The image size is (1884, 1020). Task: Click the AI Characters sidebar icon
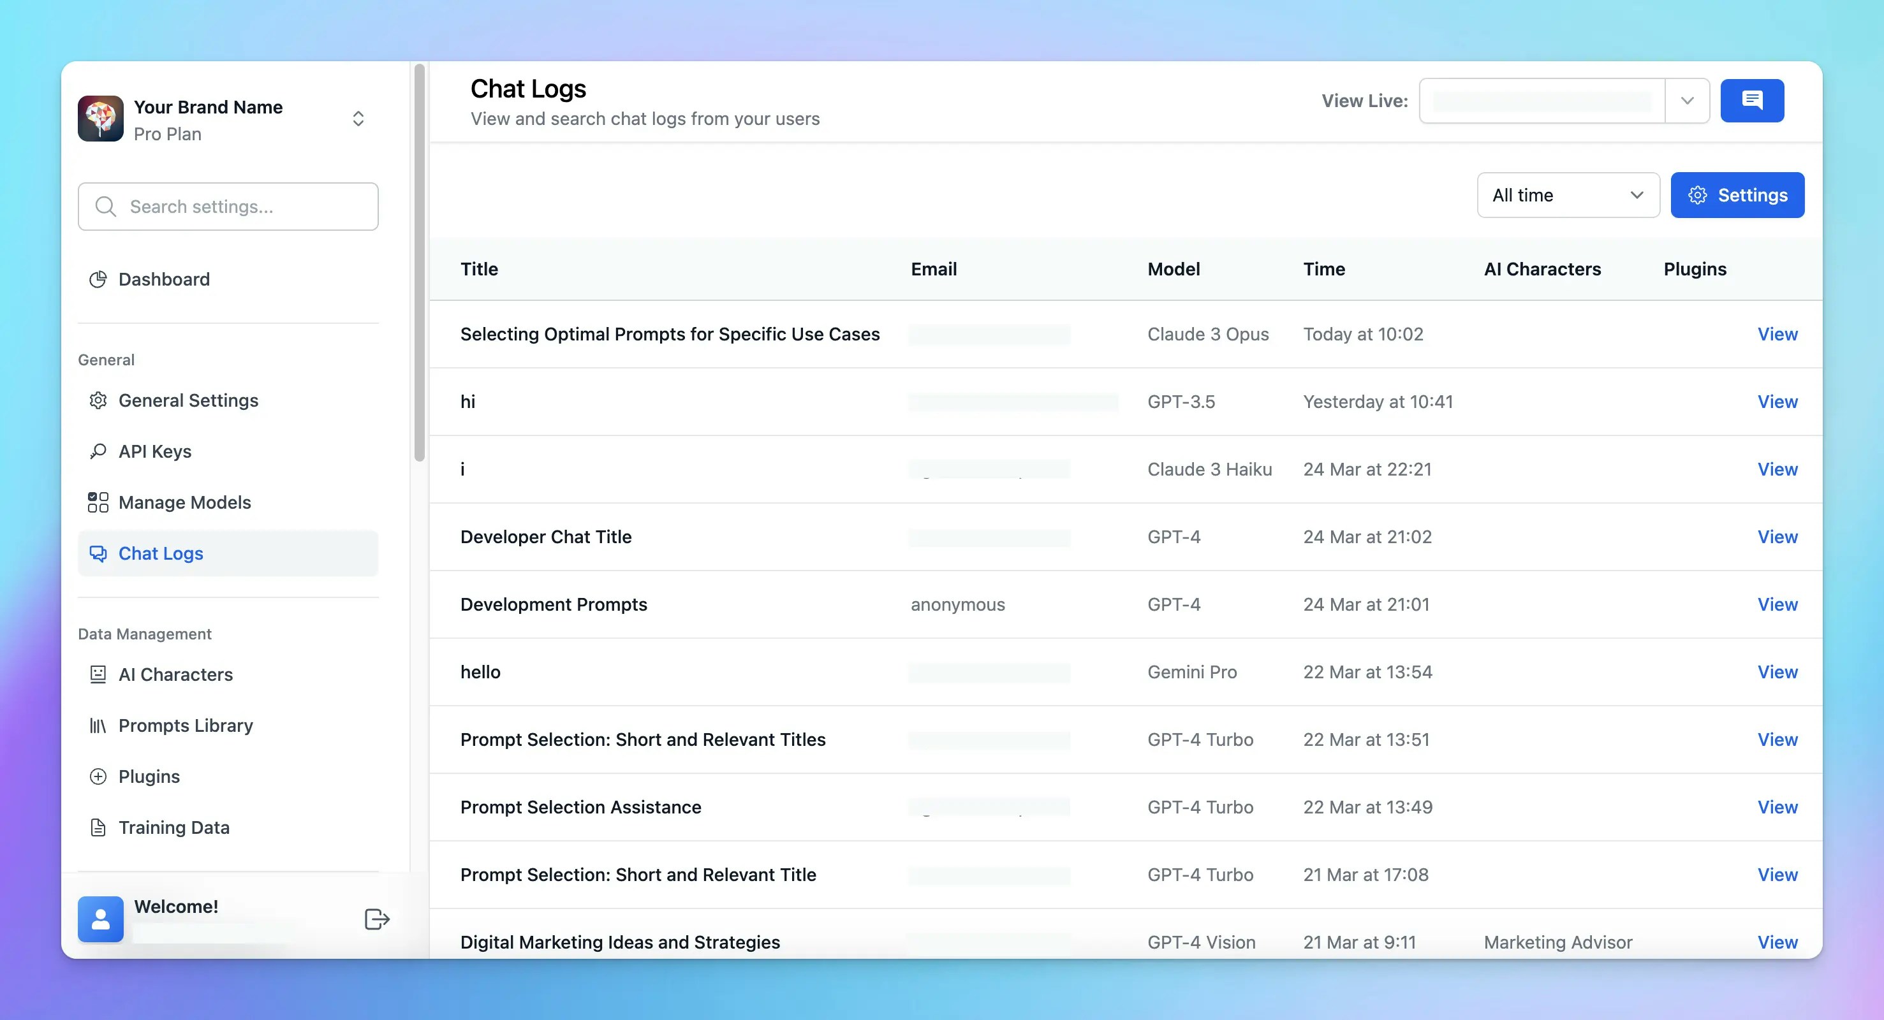[98, 674]
